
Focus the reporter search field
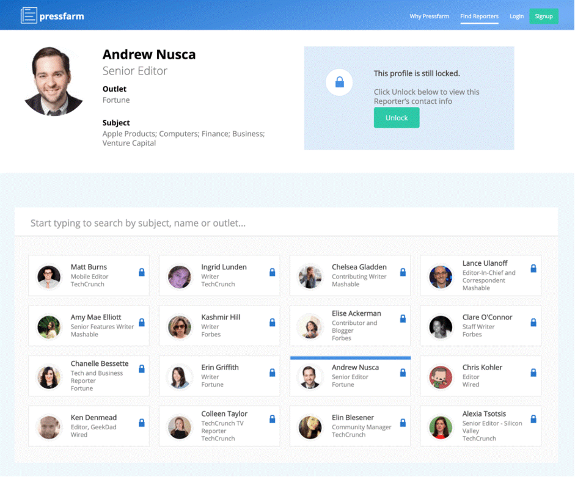[286, 223]
